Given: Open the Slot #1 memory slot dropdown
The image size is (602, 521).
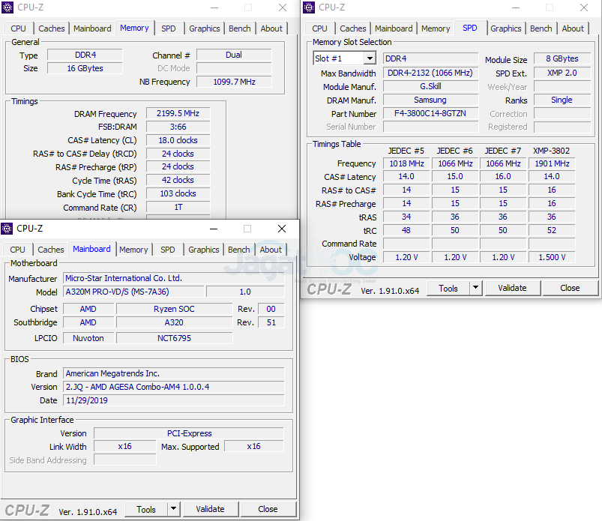Looking at the screenshot, I should pyautogui.click(x=369, y=58).
